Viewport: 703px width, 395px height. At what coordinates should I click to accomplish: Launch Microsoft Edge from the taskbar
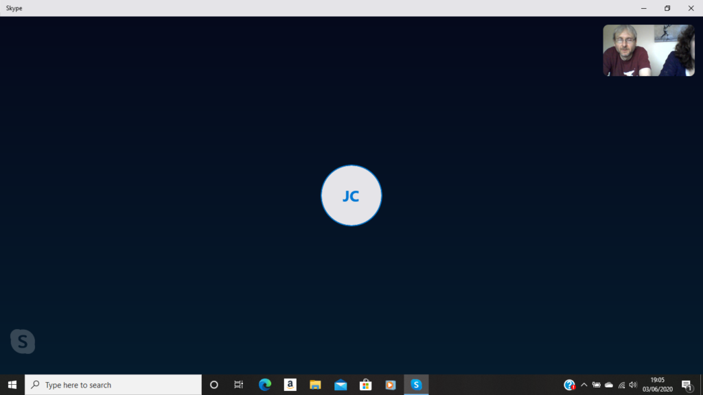click(x=265, y=385)
